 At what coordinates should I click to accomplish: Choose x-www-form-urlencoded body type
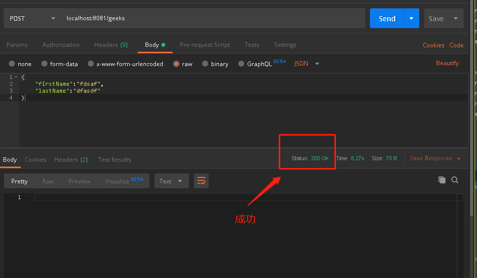tap(90, 64)
